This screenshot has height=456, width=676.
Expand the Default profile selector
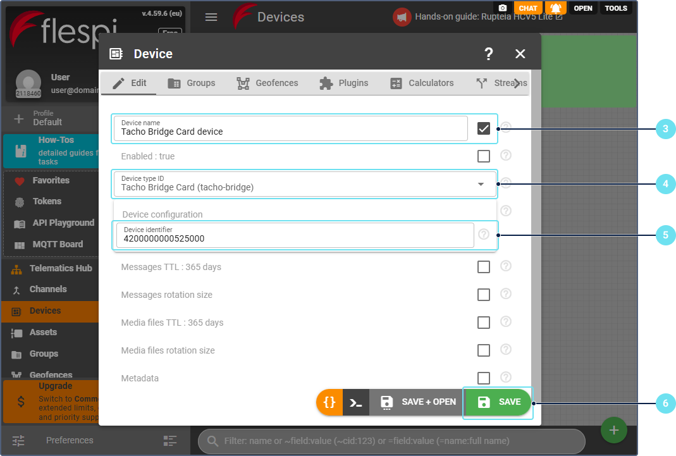[x=47, y=118]
